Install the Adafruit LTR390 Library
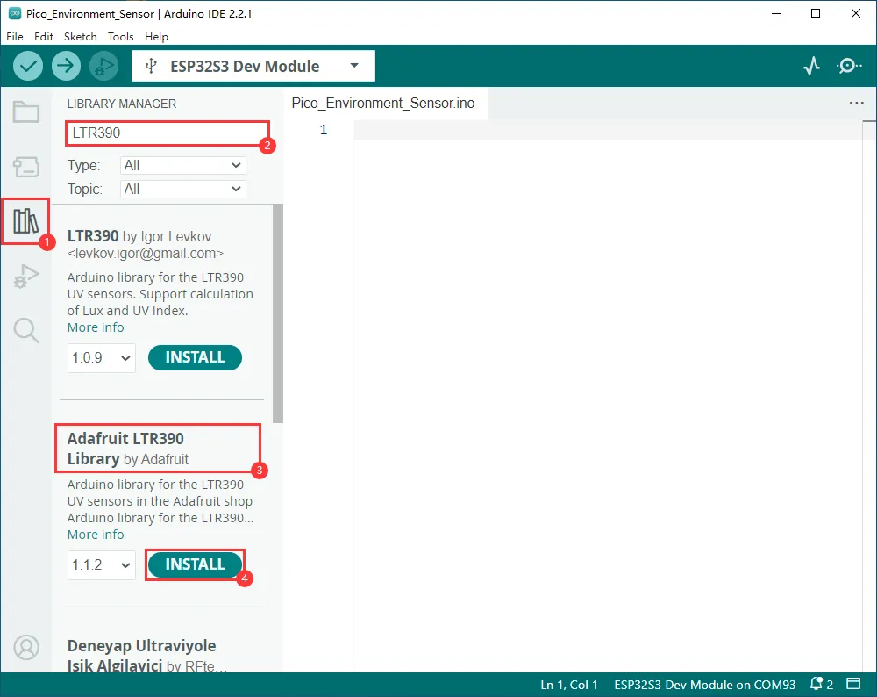Image resolution: width=877 pixels, height=697 pixels. 195,564
